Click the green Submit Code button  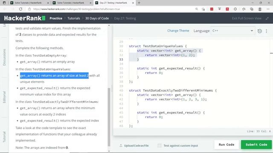256,144
